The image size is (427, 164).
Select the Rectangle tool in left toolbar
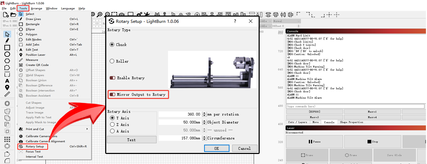click(x=7, y=47)
